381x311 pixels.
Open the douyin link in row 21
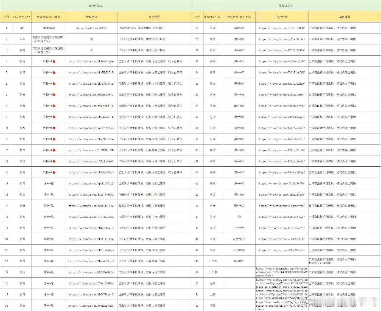[91, 250]
